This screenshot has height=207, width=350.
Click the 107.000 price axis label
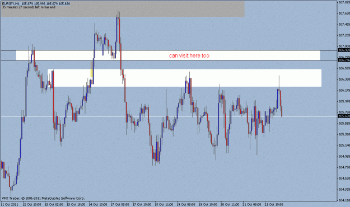[x=344, y=46]
